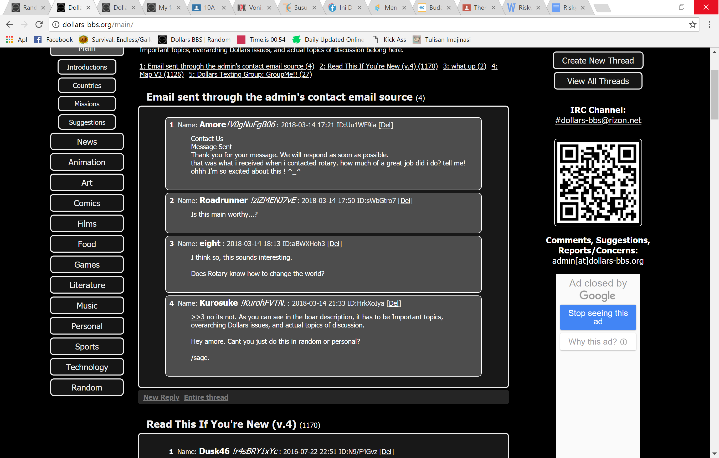The width and height of the screenshot is (719, 458).
Task: Click the View All Threads button
Action: [597, 81]
